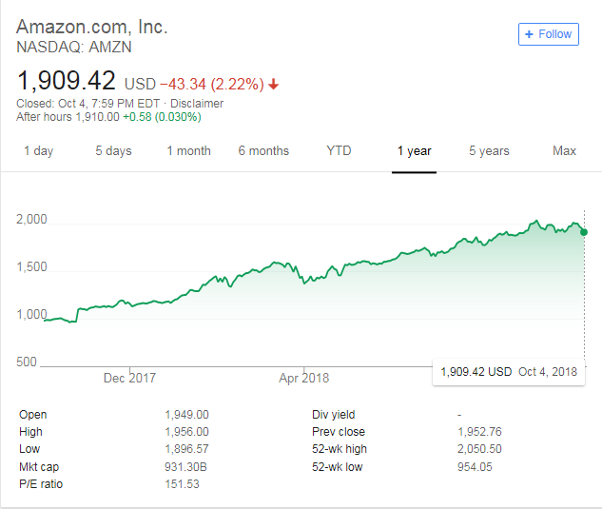Select the 1 year tab
The image size is (602, 509).
point(414,151)
